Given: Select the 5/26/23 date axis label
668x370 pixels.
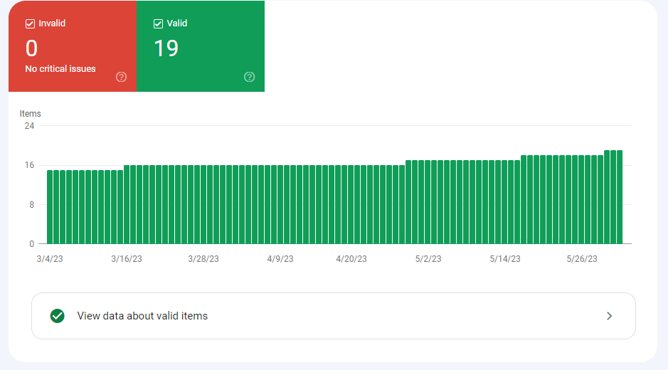Looking at the screenshot, I should (x=582, y=259).
